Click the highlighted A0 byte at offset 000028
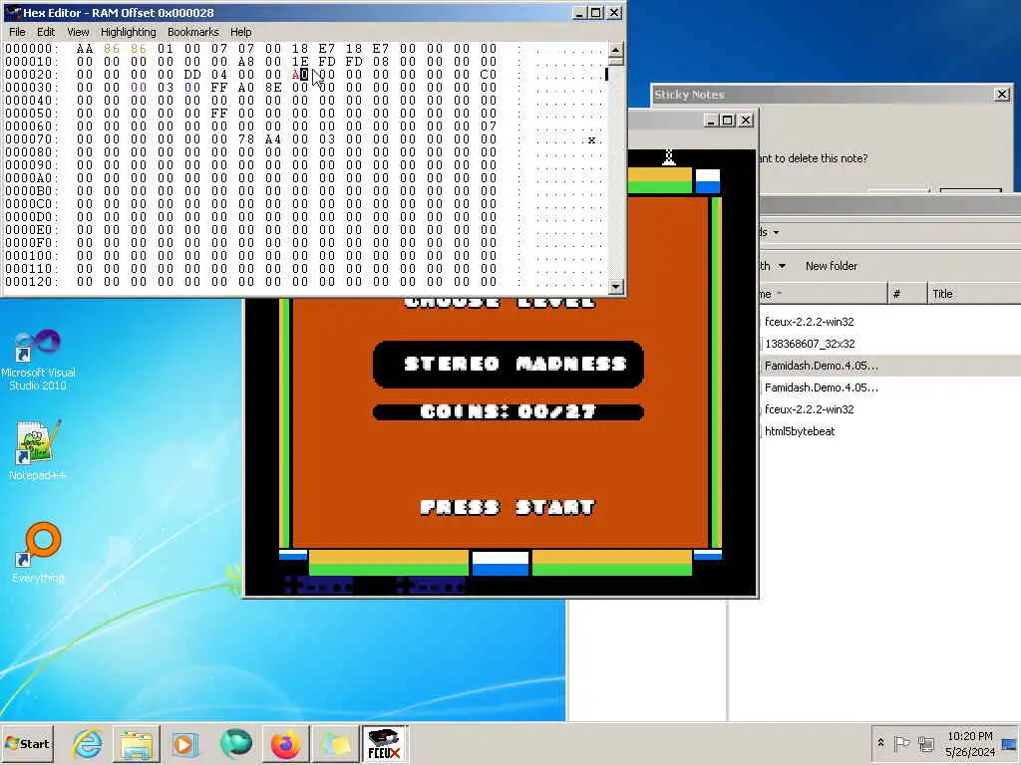 [x=300, y=75]
